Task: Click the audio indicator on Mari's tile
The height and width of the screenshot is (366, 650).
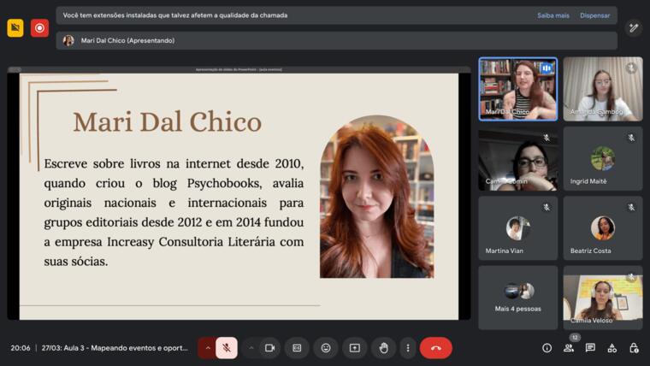Action: pyautogui.click(x=547, y=68)
